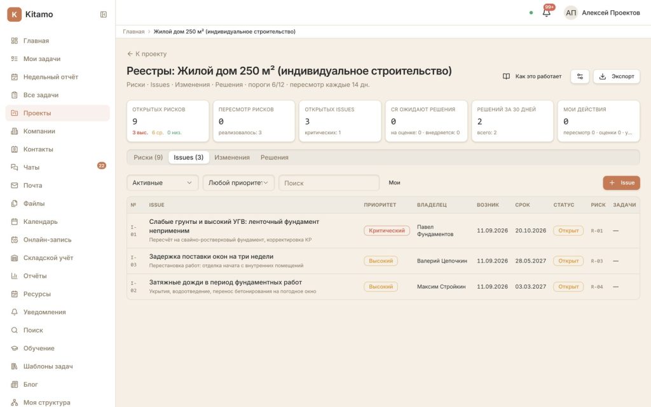Open the Открытых Issues summary card
The height and width of the screenshot is (407, 651).
340,121
